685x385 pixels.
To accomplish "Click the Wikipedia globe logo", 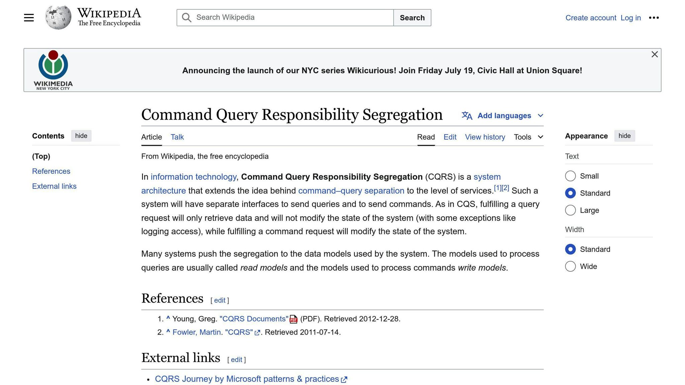I will pyautogui.click(x=58, y=17).
